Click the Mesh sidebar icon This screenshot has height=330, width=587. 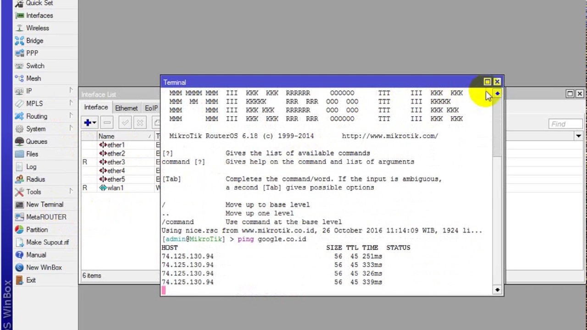[19, 78]
